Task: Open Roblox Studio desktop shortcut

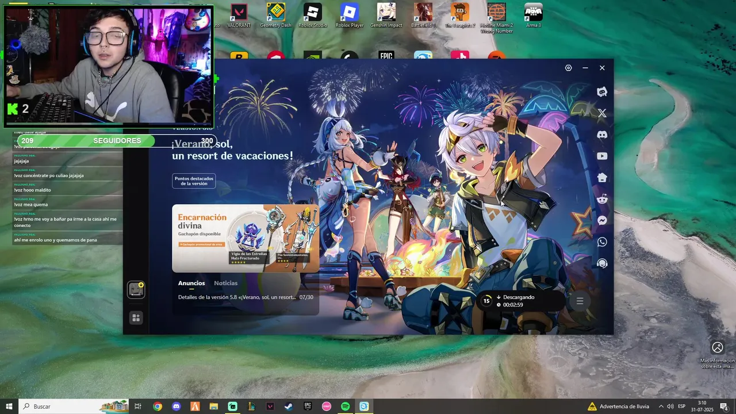Action: [313, 16]
